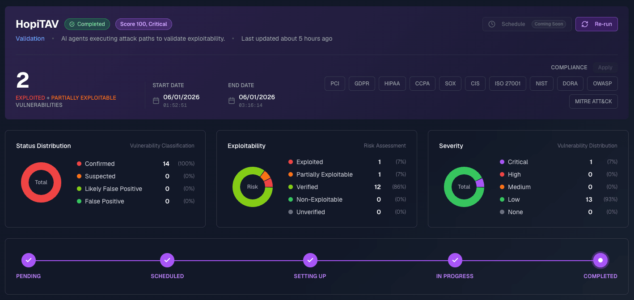Screen dimensions: 634x300
Task: Toggle the DORA compliance filter
Action: tap(571, 84)
